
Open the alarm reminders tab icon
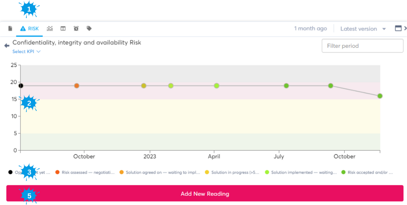pos(76,29)
